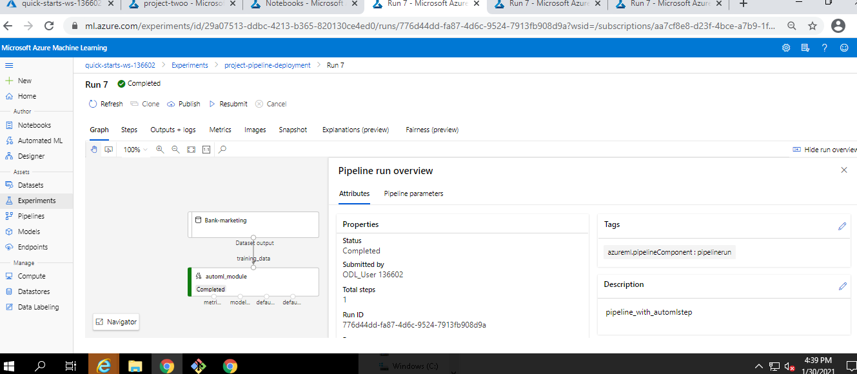Viewport: 857px width, 374px height.
Task: Open File Explorer from the taskbar
Action: pos(135,366)
